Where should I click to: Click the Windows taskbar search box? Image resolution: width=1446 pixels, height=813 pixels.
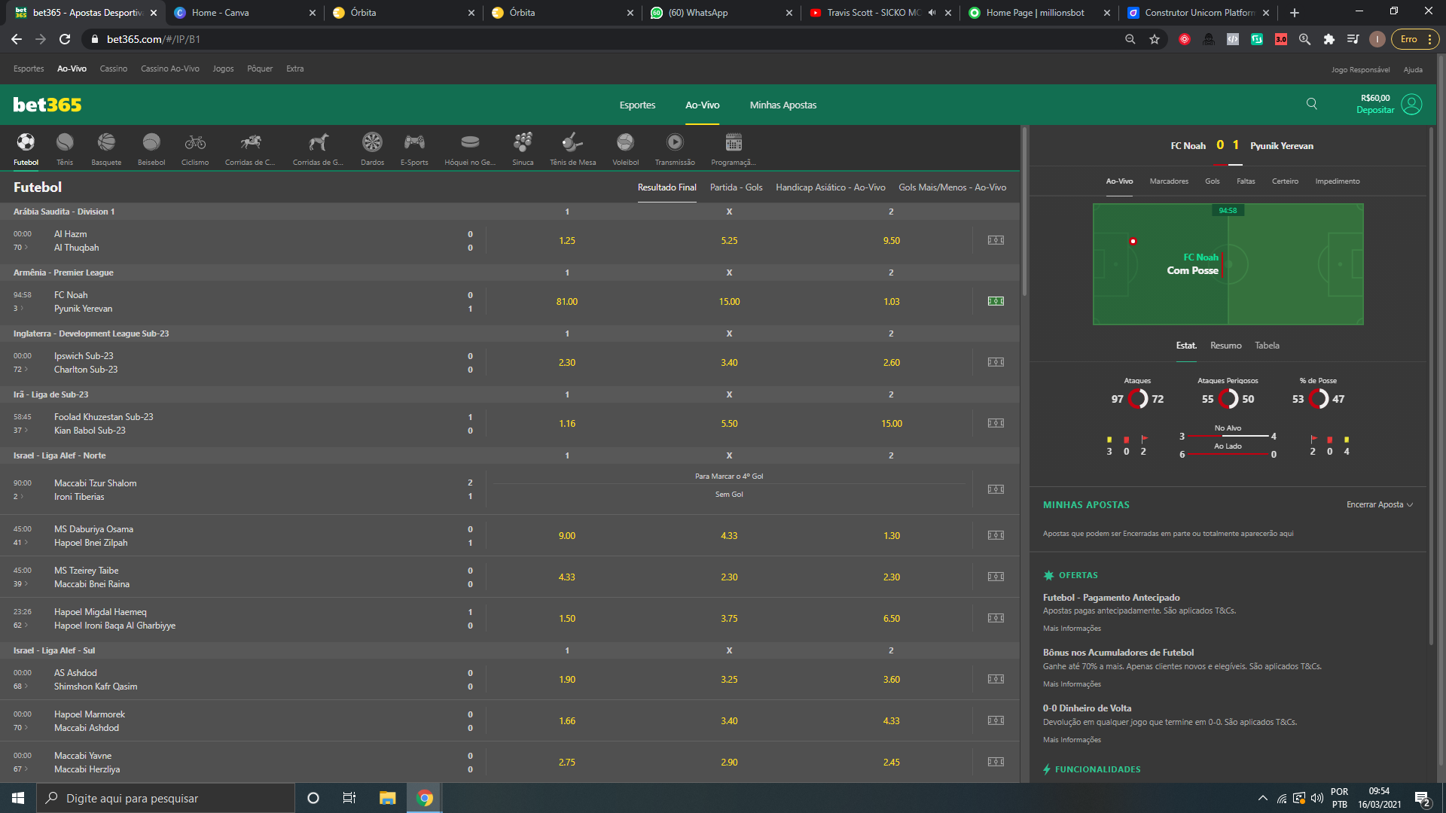click(x=166, y=798)
